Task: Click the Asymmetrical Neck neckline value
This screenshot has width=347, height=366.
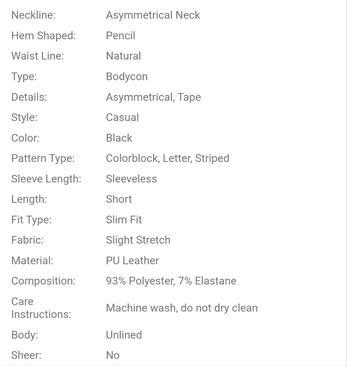Action: pos(153,15)
